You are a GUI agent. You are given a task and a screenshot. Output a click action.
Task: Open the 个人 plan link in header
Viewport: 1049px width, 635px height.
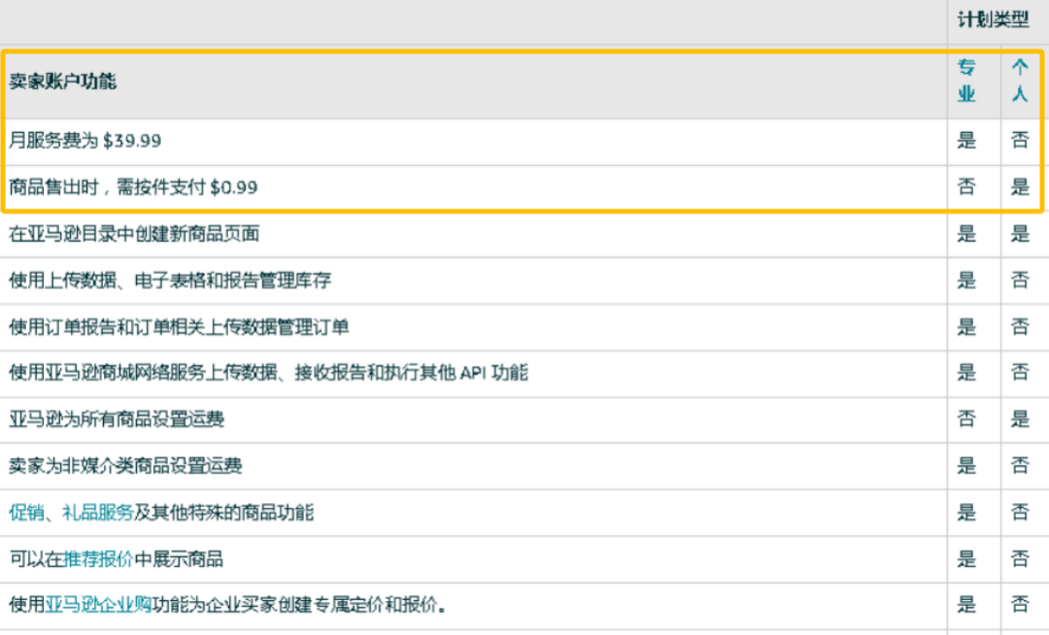click(1020, 81)
